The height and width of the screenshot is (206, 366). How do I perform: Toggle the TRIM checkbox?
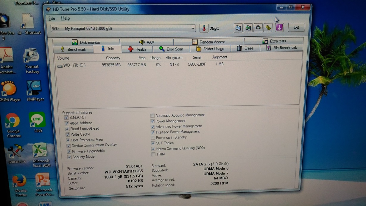click(153, 154)
